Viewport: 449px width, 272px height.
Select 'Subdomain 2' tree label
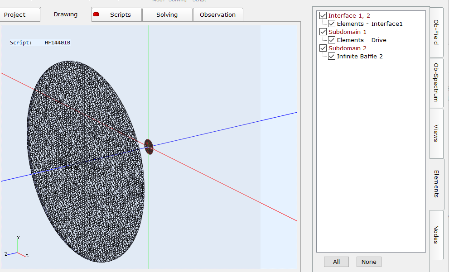click(348, 48)
